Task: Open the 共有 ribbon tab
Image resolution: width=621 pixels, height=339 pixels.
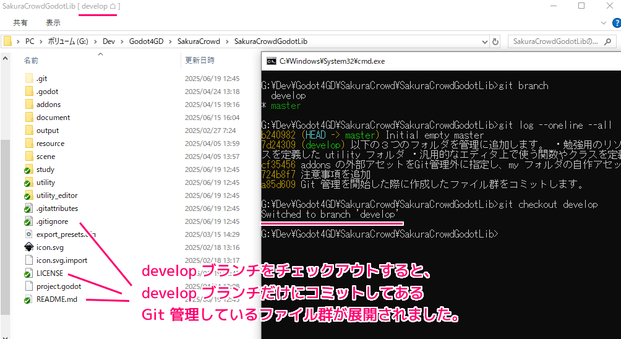Action: click(20, 23)
